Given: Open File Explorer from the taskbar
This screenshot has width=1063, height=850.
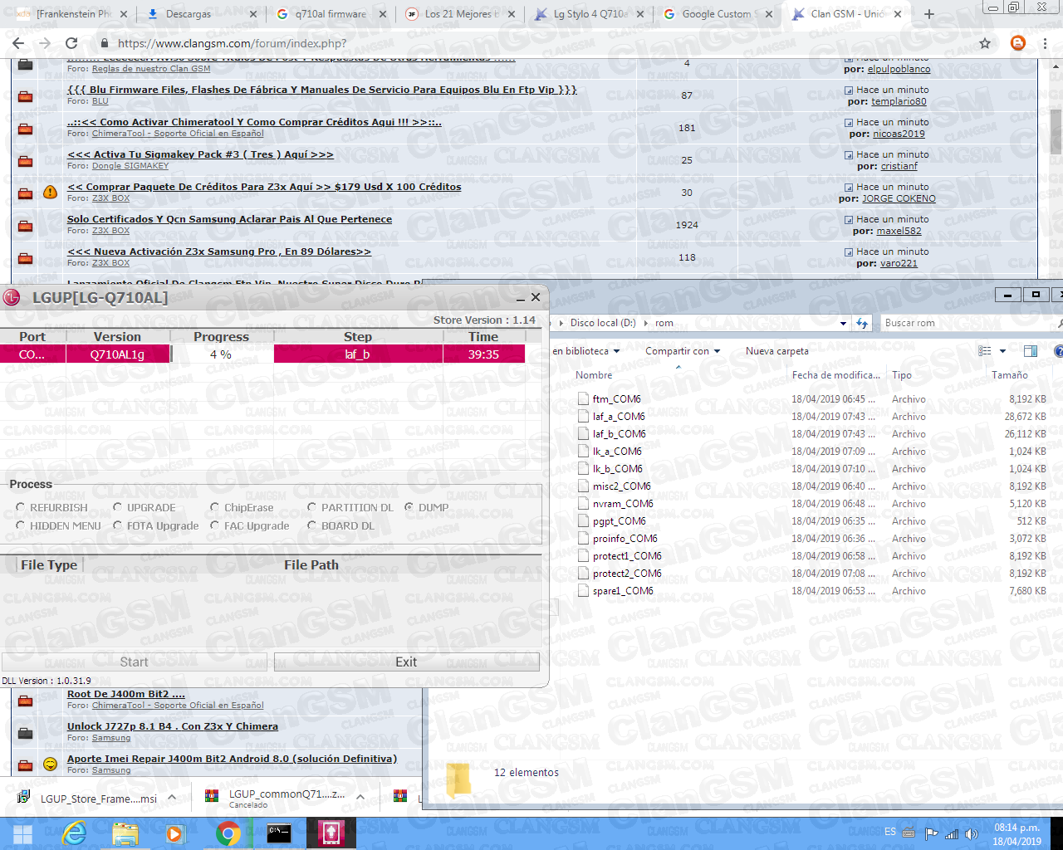Looking at the screenshot, I should pos(125,833).
